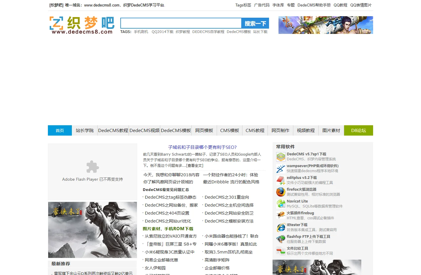The width and height of the screenshot is (421, 275).
Task: Click the 织梦教程 tag link
Action: (183, 32)
